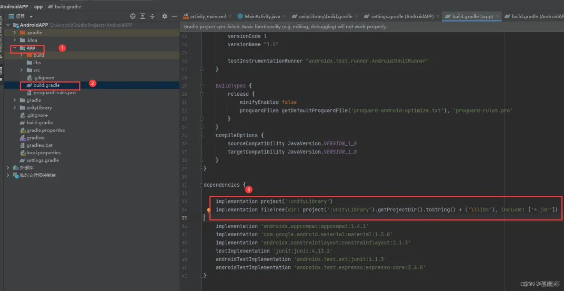564x291 pixels.
Task: Collapse the AndroidAPP root project node
Action: click(8, 25)
